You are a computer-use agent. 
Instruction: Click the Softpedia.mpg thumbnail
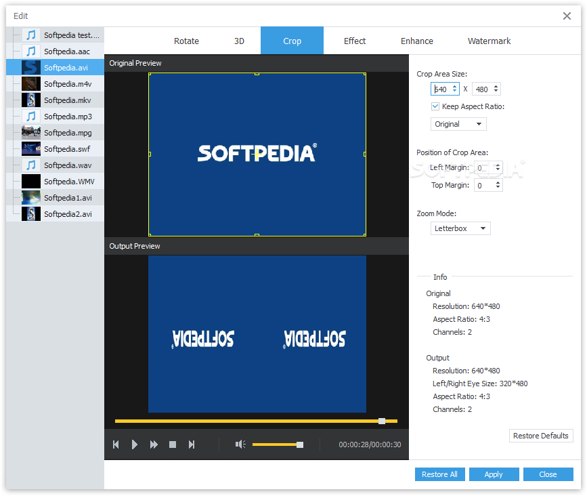tap(31, 133)
